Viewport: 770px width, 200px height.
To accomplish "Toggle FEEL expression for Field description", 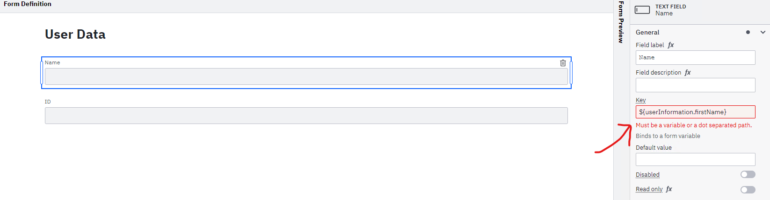I will pos(688,72).
